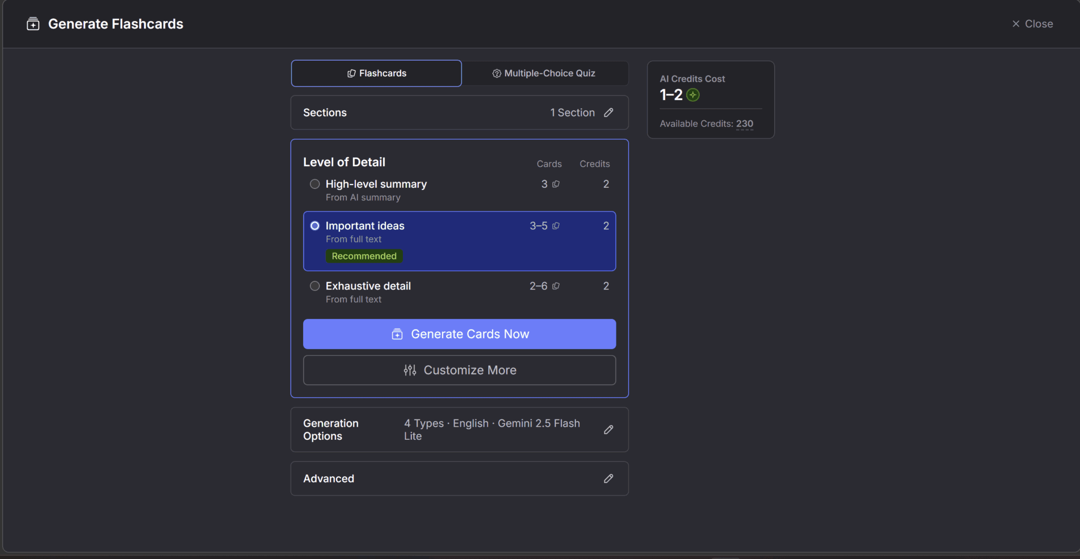Close the Generate Flashcards dialog
This screenshot has width=1080, height=559.
[x=1032, y=24]
